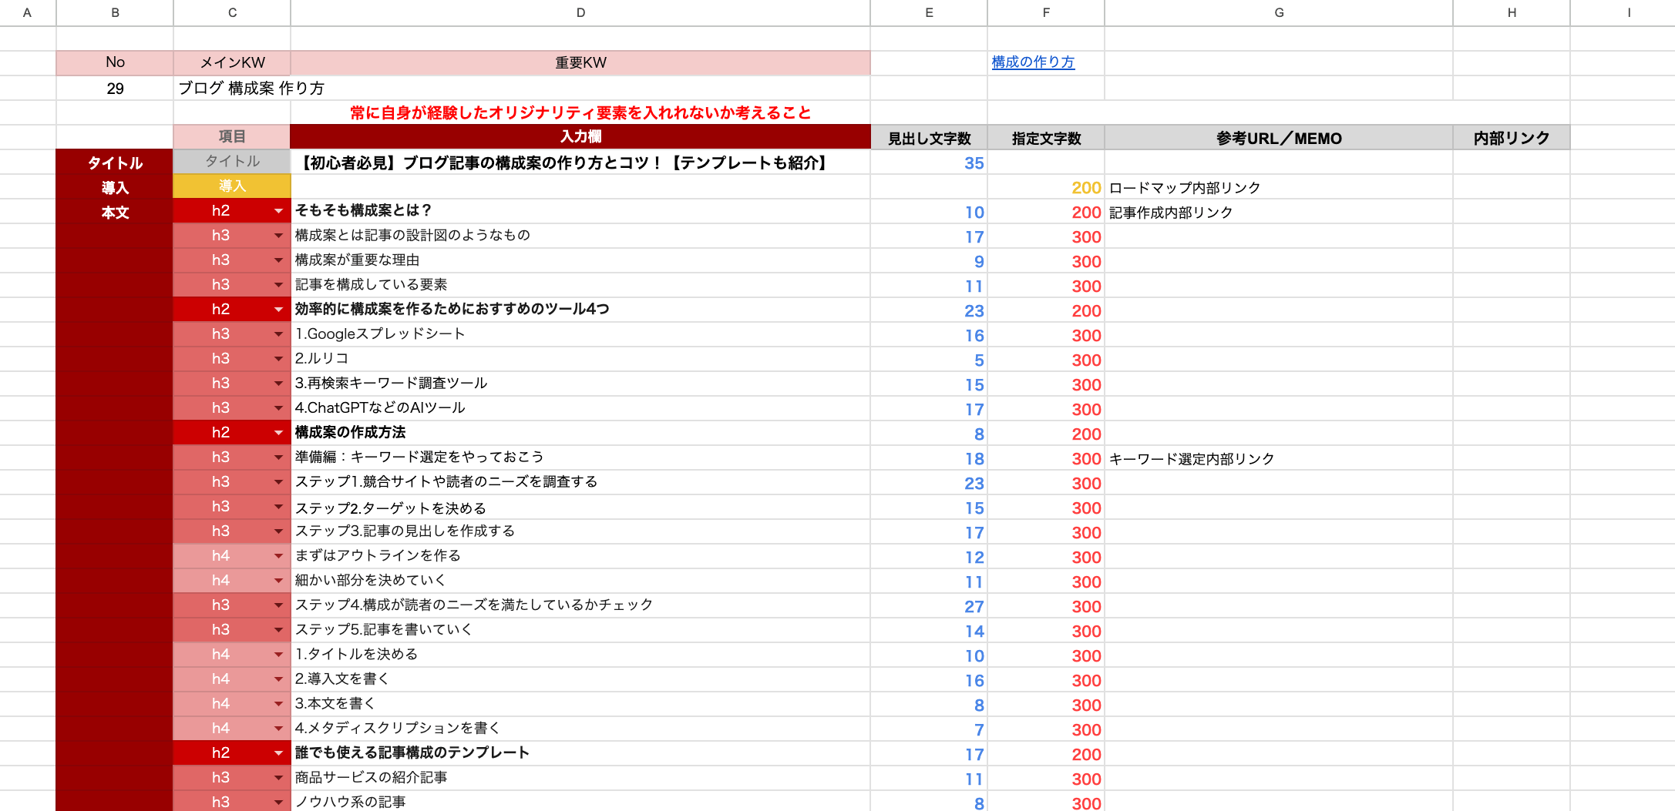1675x811 pixels.
Task: Click the 重要KW header cell
Action: tap(580, 62)
